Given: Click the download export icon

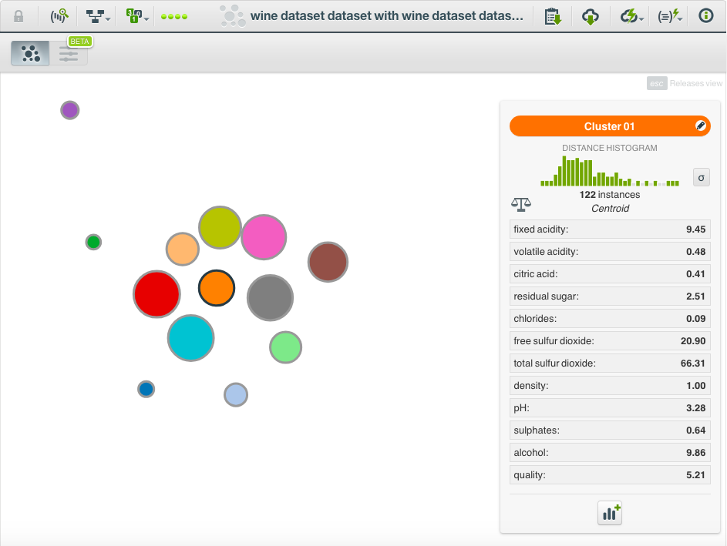Looking at the screenshot, I should pos(591,15).
